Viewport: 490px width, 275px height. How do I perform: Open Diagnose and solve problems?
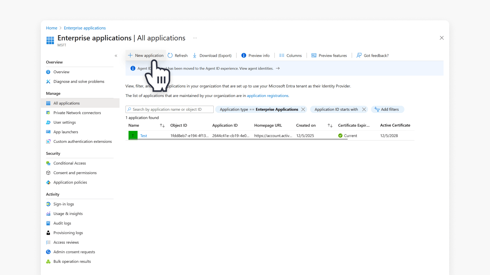pyautogui.click(x=79, y=81)
